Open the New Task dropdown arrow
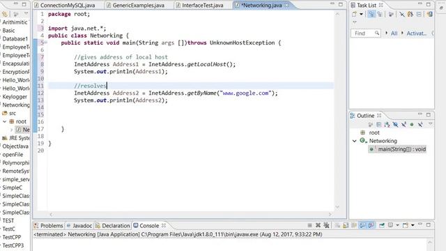Viewport: 446px width, 251px height. (x=361, y=14)
